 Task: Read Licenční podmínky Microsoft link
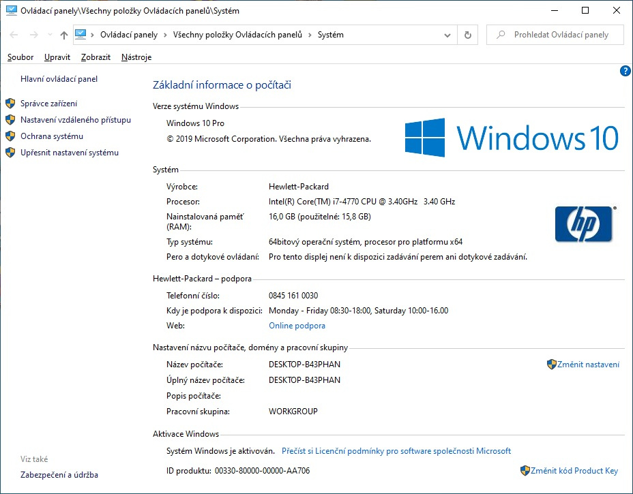(x=396, y=450)
